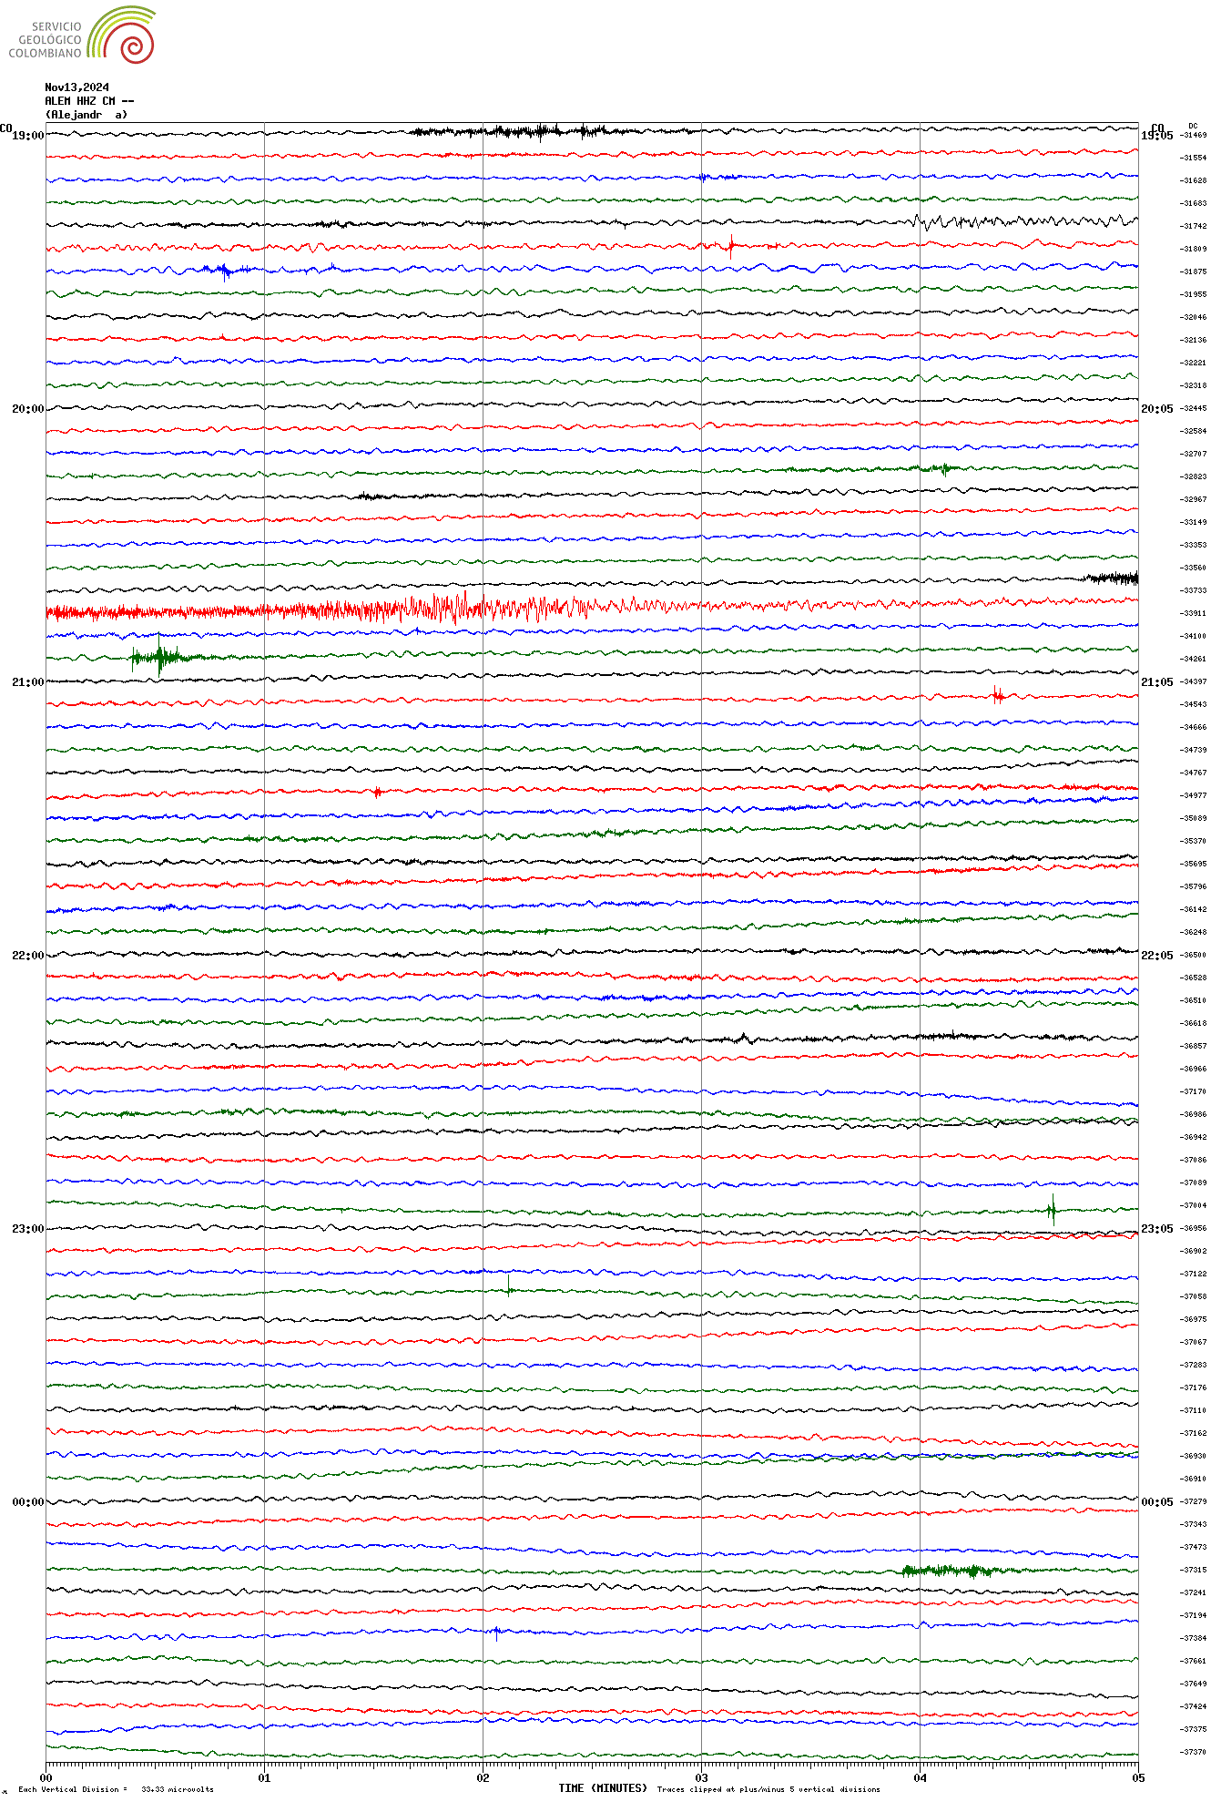Select the Nov13,2024 date label

tap(76, 87)
